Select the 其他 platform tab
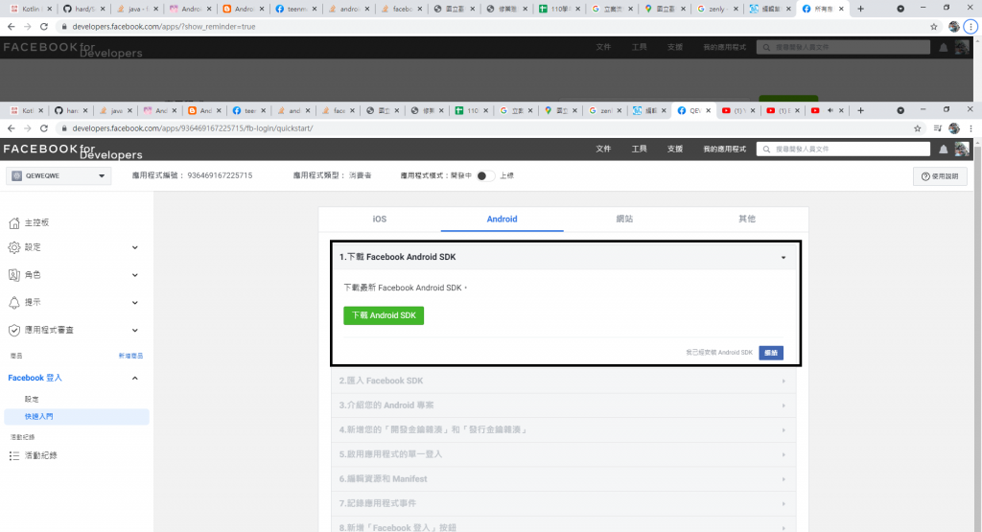 (x=746, y=220)
